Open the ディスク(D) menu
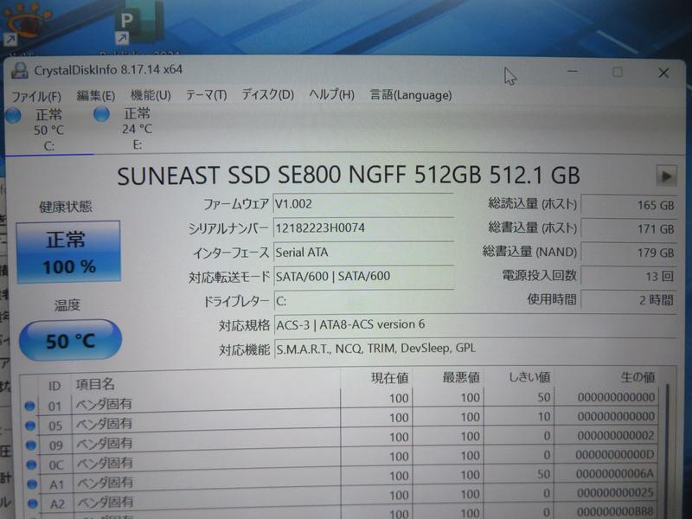This screenshot has width=692, height=519. [267, 94]
